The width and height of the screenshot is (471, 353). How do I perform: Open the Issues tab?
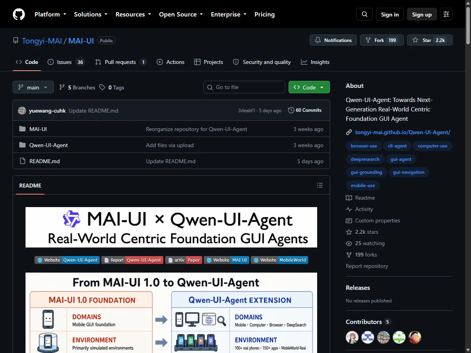coord(66,62)
